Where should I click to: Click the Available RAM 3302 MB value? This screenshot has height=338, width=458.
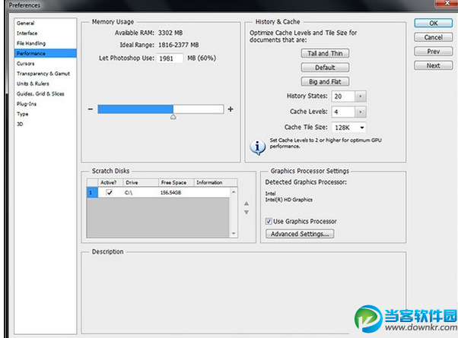pos(170,33)
